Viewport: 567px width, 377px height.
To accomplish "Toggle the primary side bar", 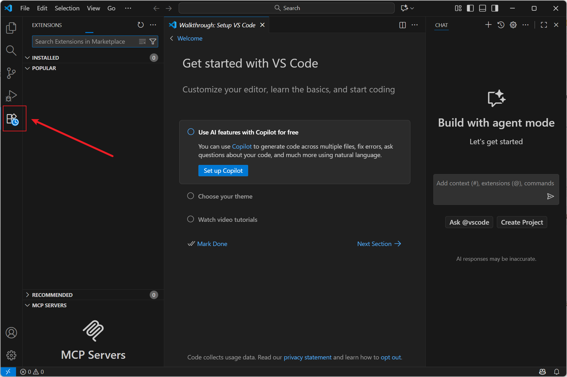I will (x=470, y=8).
